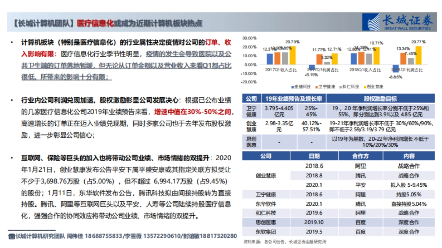Image resolution: width=442 pixels, height=248 pixels.
Task: Click the second bullet point marker
Action: point(13,100)
